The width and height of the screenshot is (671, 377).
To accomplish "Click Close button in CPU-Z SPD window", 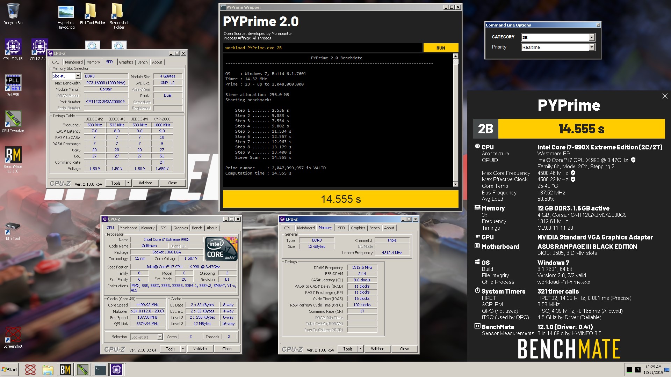I will [172, 183].
